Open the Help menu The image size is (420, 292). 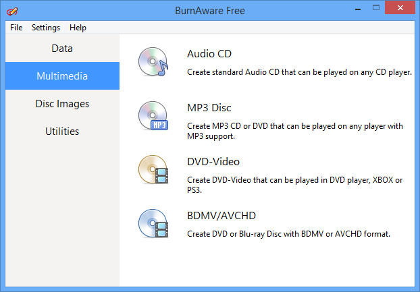click(x=78, y=28)
